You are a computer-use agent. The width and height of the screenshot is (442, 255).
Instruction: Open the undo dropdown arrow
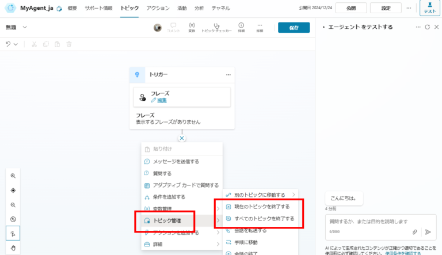coord(16,44)
